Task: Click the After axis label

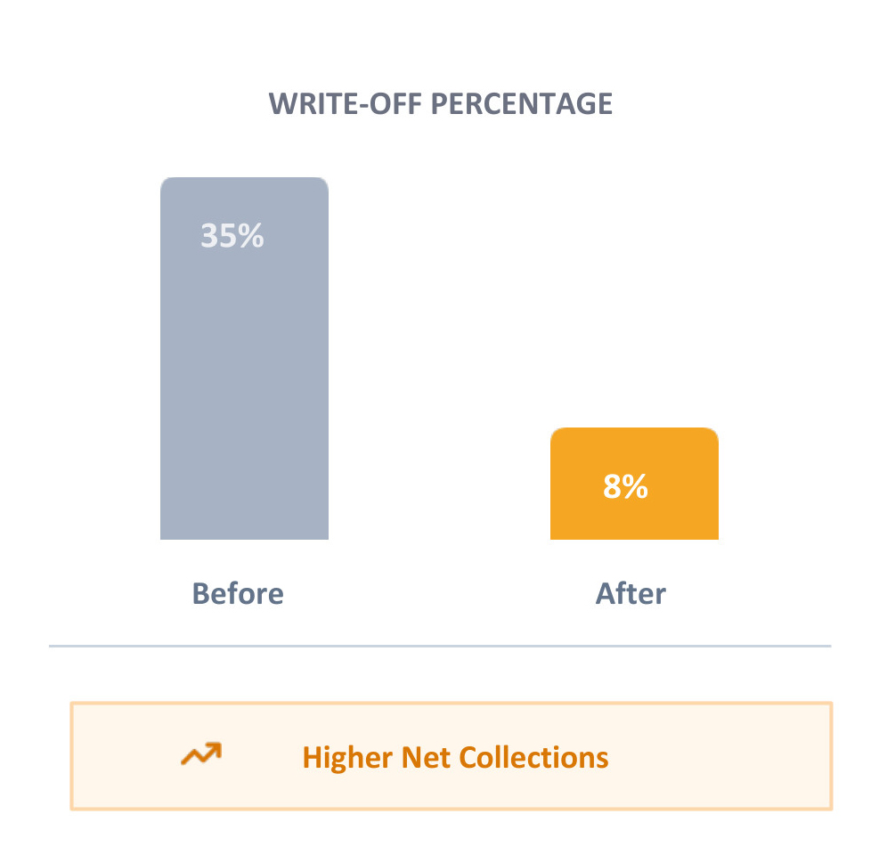Action: coord(631,593)
